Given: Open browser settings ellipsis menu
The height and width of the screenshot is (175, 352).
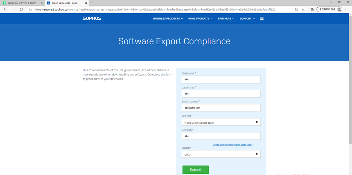Looking at the screenshot, I should pos(347,9).
